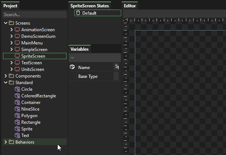The image size is (226, 155).
Task: Open the Variables tab
Action: pos(79,49)
